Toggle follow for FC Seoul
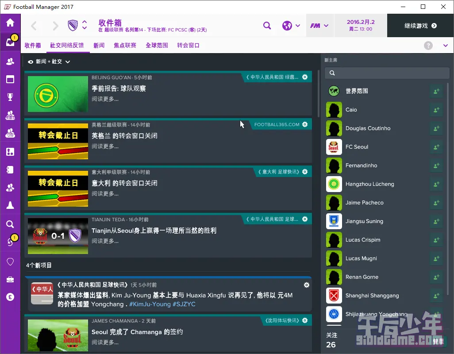This screenshot has height=354, width=454. tap(436, 147)
